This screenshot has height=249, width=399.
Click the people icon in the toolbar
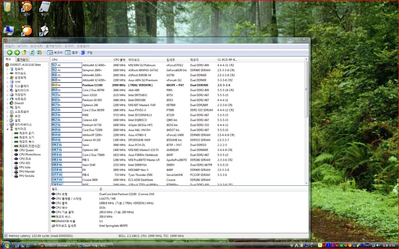click(x=39, y=53)
